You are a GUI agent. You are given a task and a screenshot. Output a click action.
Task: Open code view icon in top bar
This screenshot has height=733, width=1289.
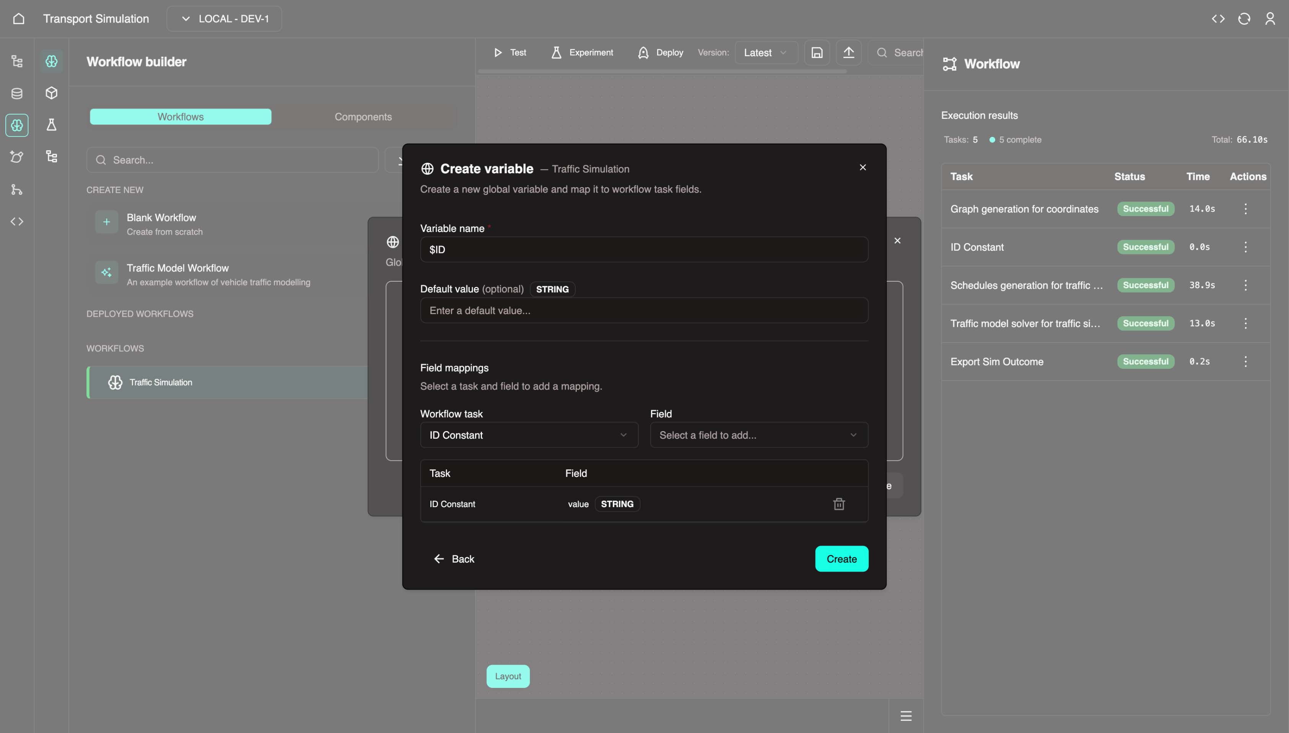(1218, 19)
